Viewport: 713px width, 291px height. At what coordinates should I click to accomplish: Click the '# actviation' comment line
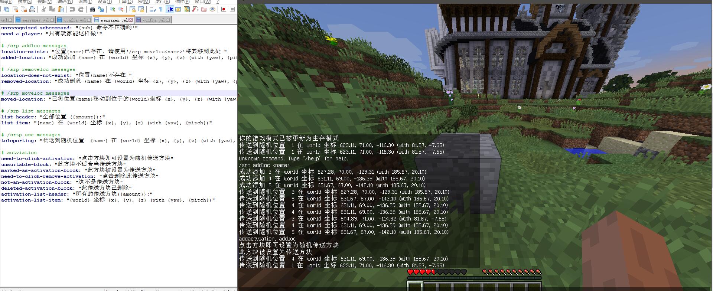click(x=19, y=153)
